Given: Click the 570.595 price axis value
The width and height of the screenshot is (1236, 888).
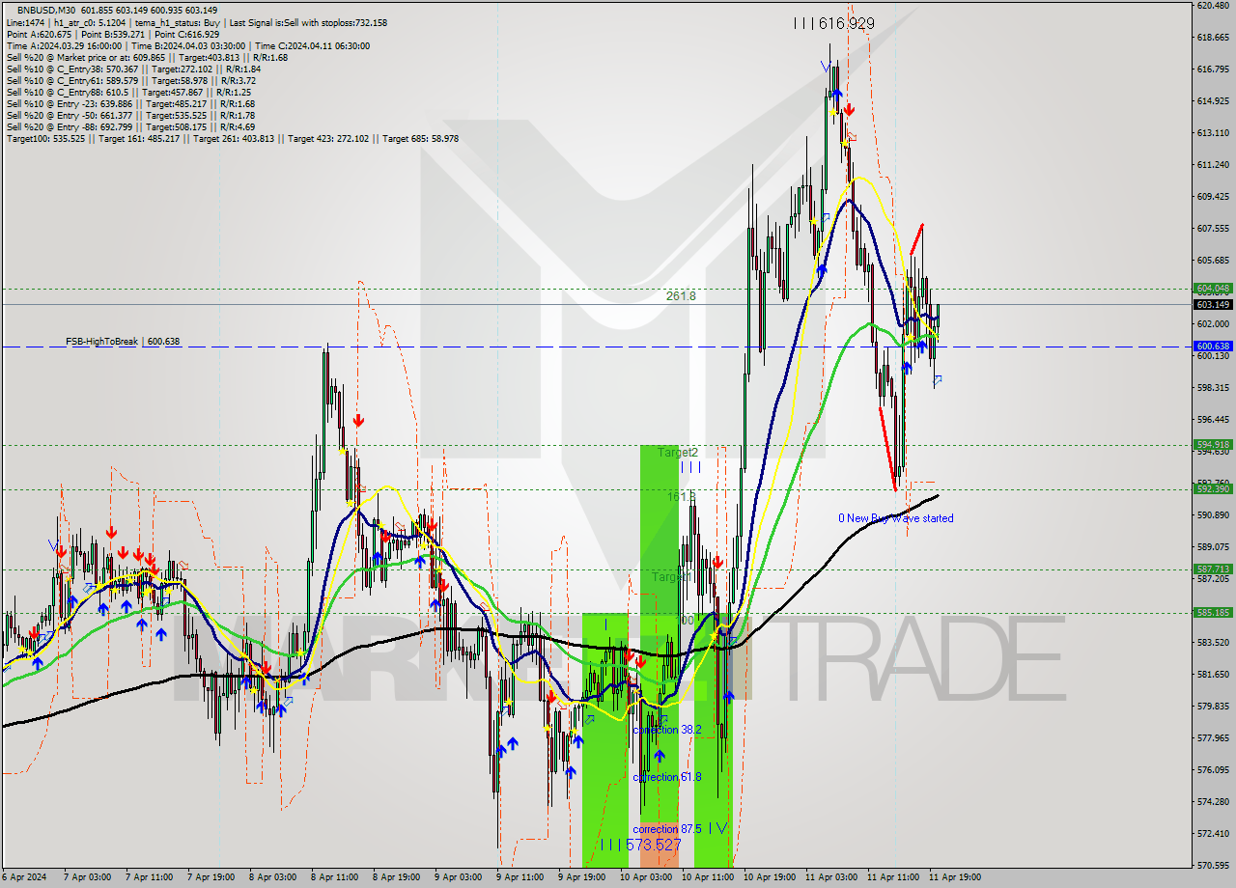Looking at the screenshot, I should [x=1213, y=865].
